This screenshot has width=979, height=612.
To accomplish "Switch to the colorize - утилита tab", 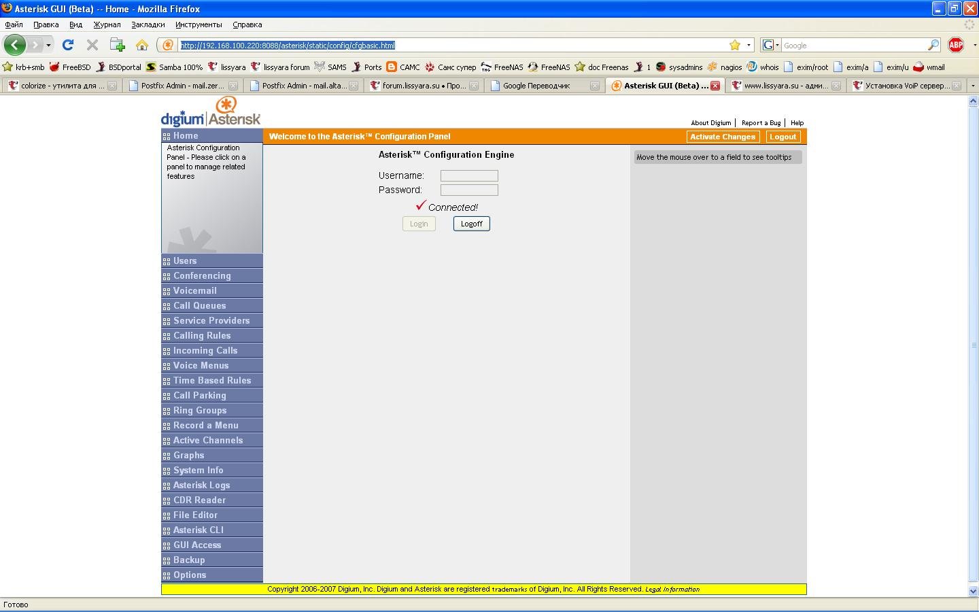I will coord(61,86).
